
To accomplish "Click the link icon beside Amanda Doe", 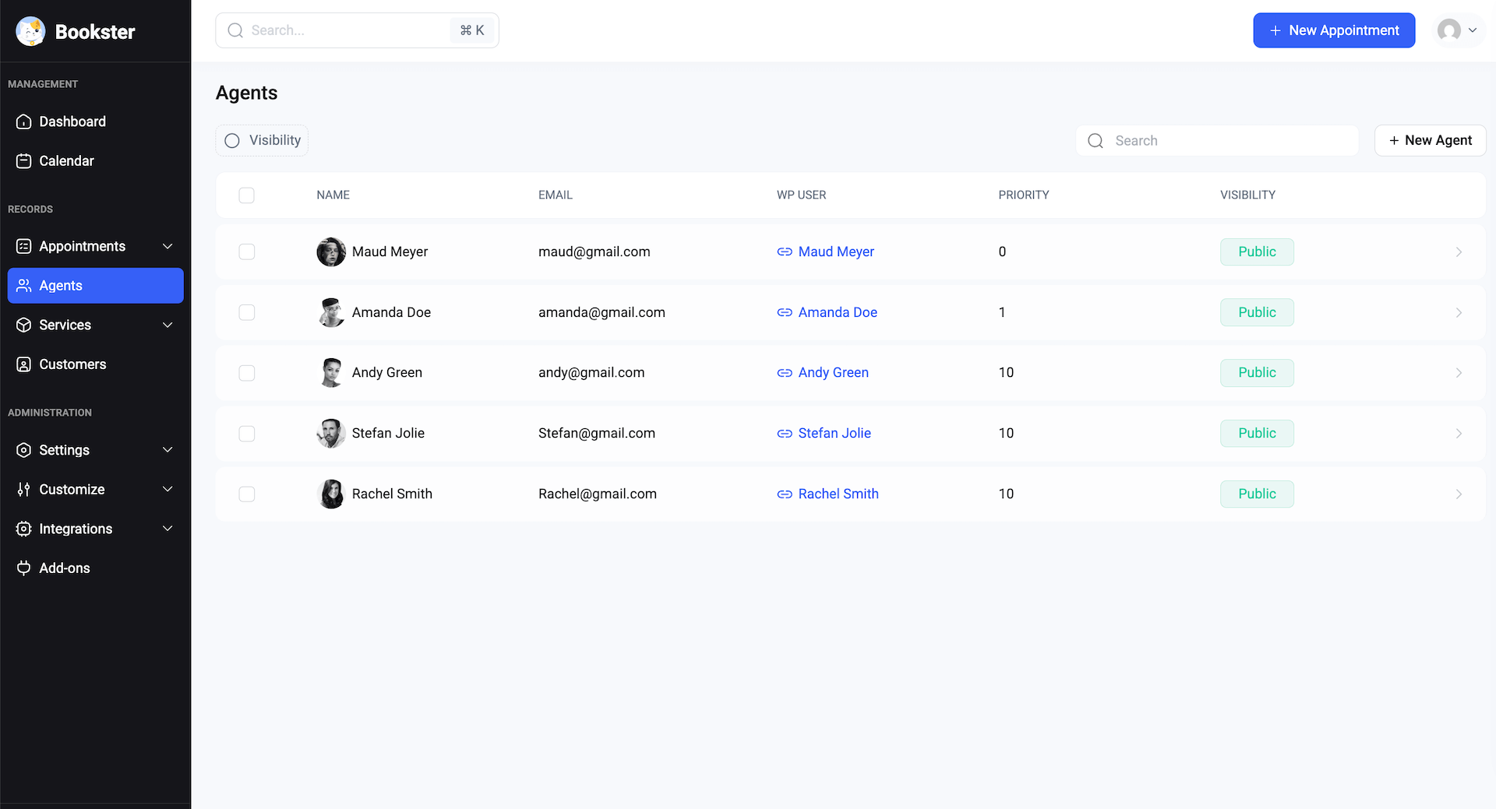I will click(x=785, y=312).
